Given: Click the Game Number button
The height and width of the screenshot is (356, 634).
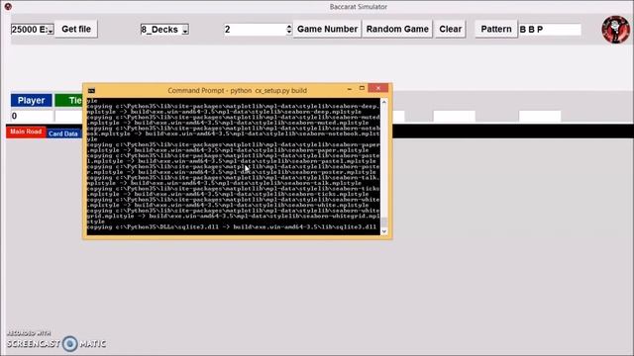Looking at the screenshot, I should 327,29.
